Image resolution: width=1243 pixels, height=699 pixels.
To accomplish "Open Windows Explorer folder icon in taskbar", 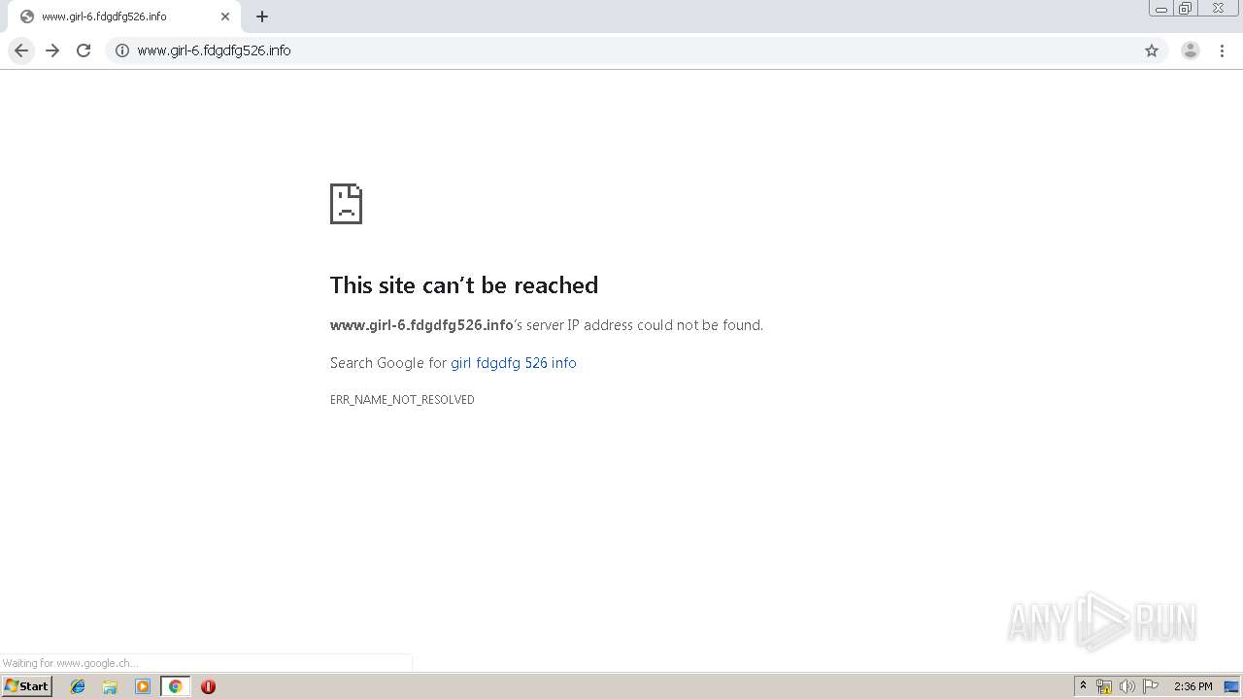I will 110,686.
